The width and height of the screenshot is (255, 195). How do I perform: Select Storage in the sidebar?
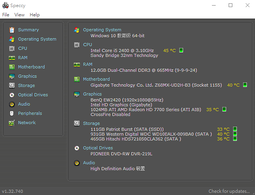click(x=26, y=85)
